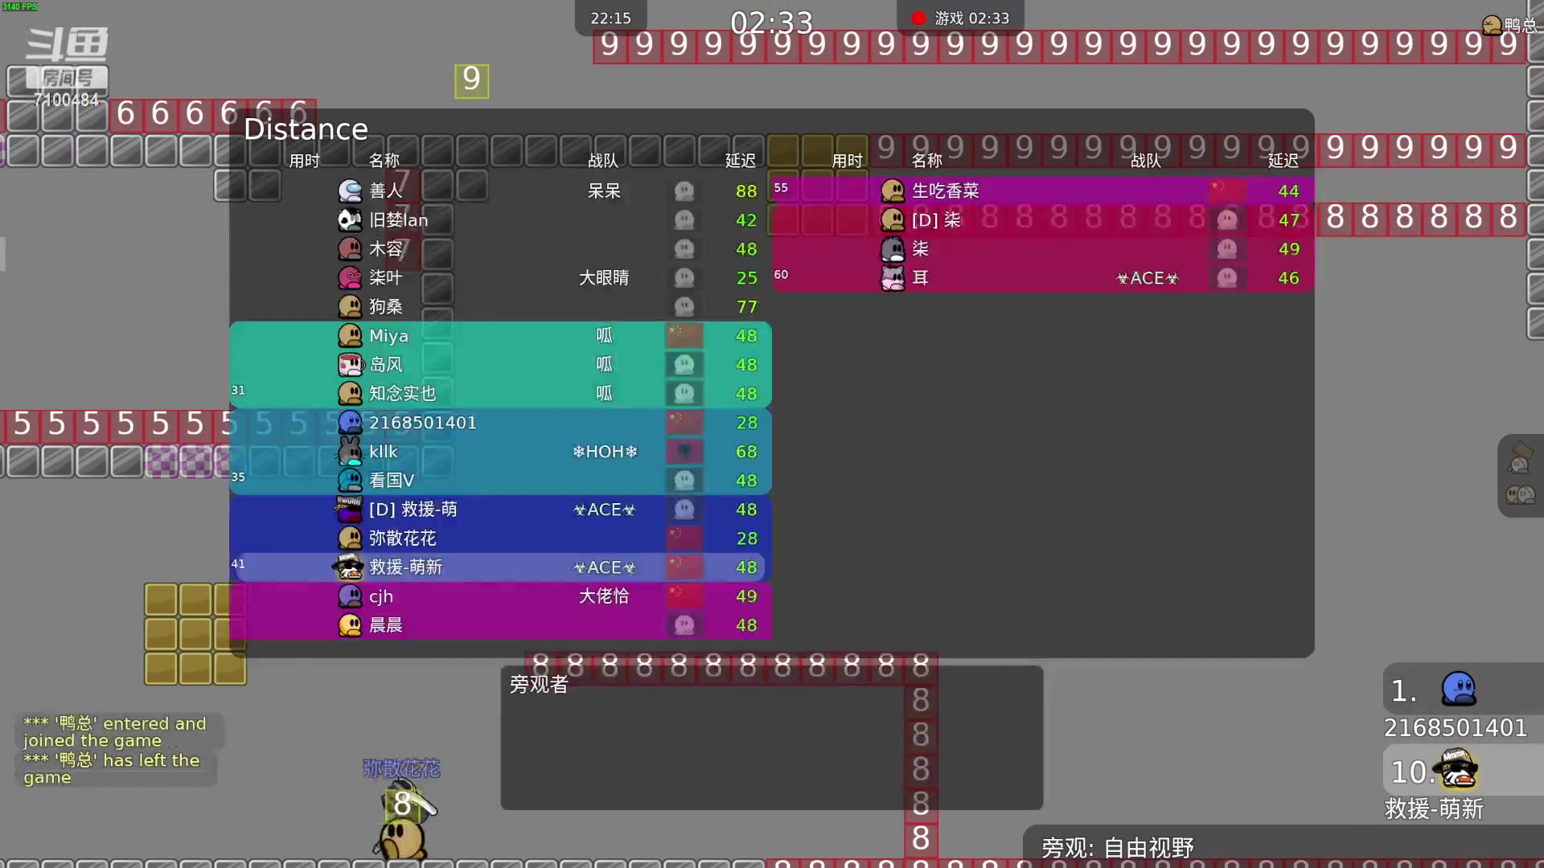
Task: Click the yellow avatar beside 晨晨
Action: pyautogui.click(x=350, y=624)
